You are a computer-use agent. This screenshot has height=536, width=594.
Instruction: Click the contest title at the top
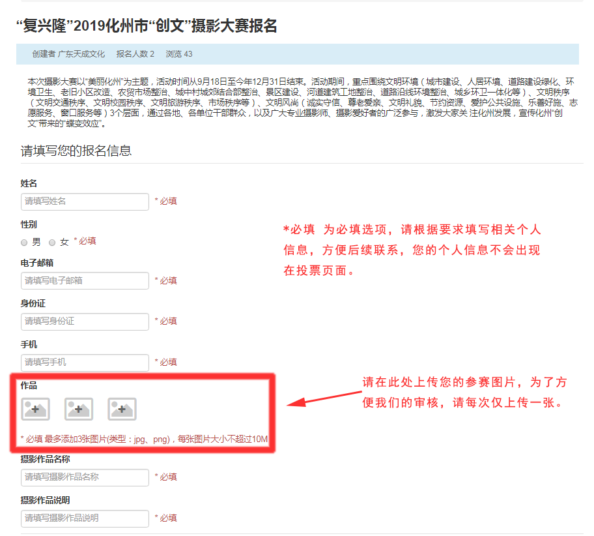click(x=146, y=27)
